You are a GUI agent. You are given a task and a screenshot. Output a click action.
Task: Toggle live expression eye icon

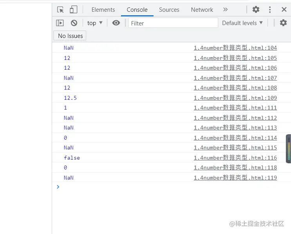click(x=116, y=23)
